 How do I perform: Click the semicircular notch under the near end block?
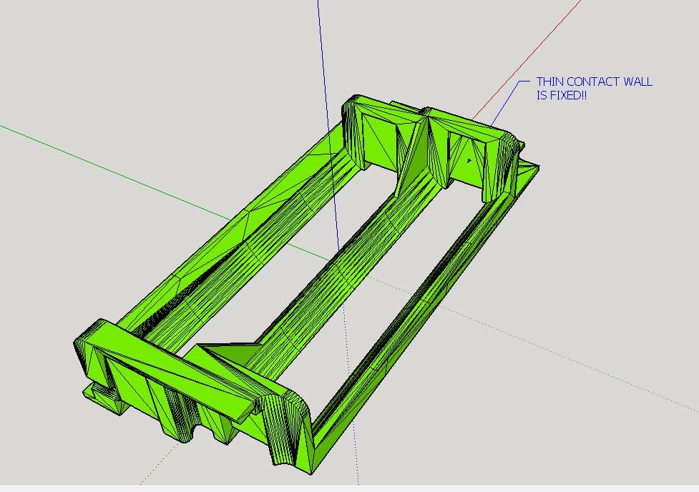(184, 431)
